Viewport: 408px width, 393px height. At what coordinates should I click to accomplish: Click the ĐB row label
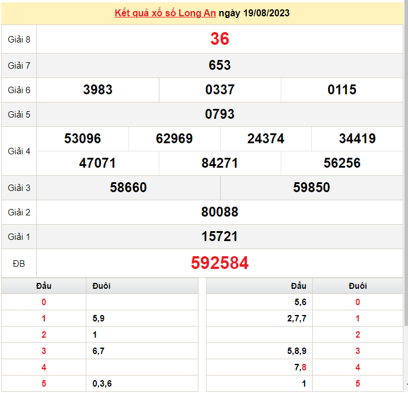pyautogui.click(x=19, y=264)
